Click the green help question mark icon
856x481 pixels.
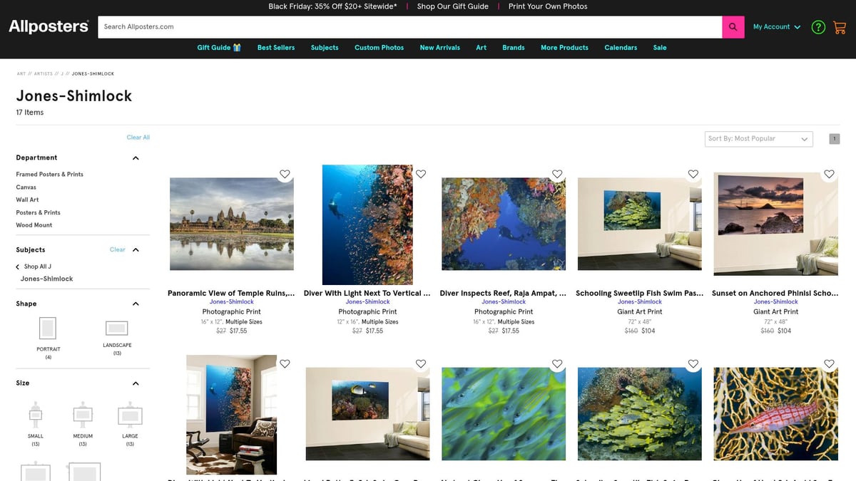point(818,27)
